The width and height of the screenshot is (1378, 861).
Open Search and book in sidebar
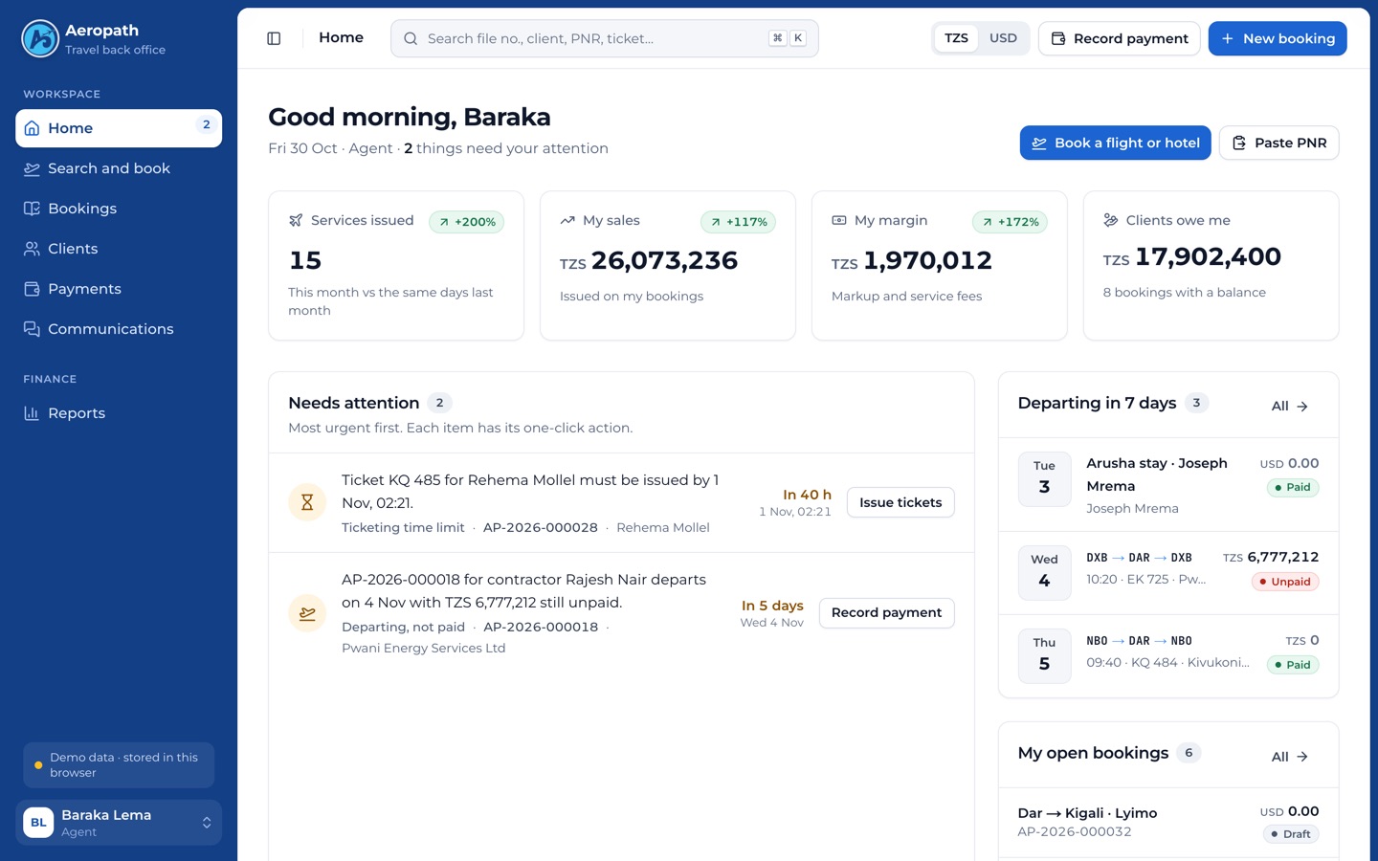(x=119, y=168)
